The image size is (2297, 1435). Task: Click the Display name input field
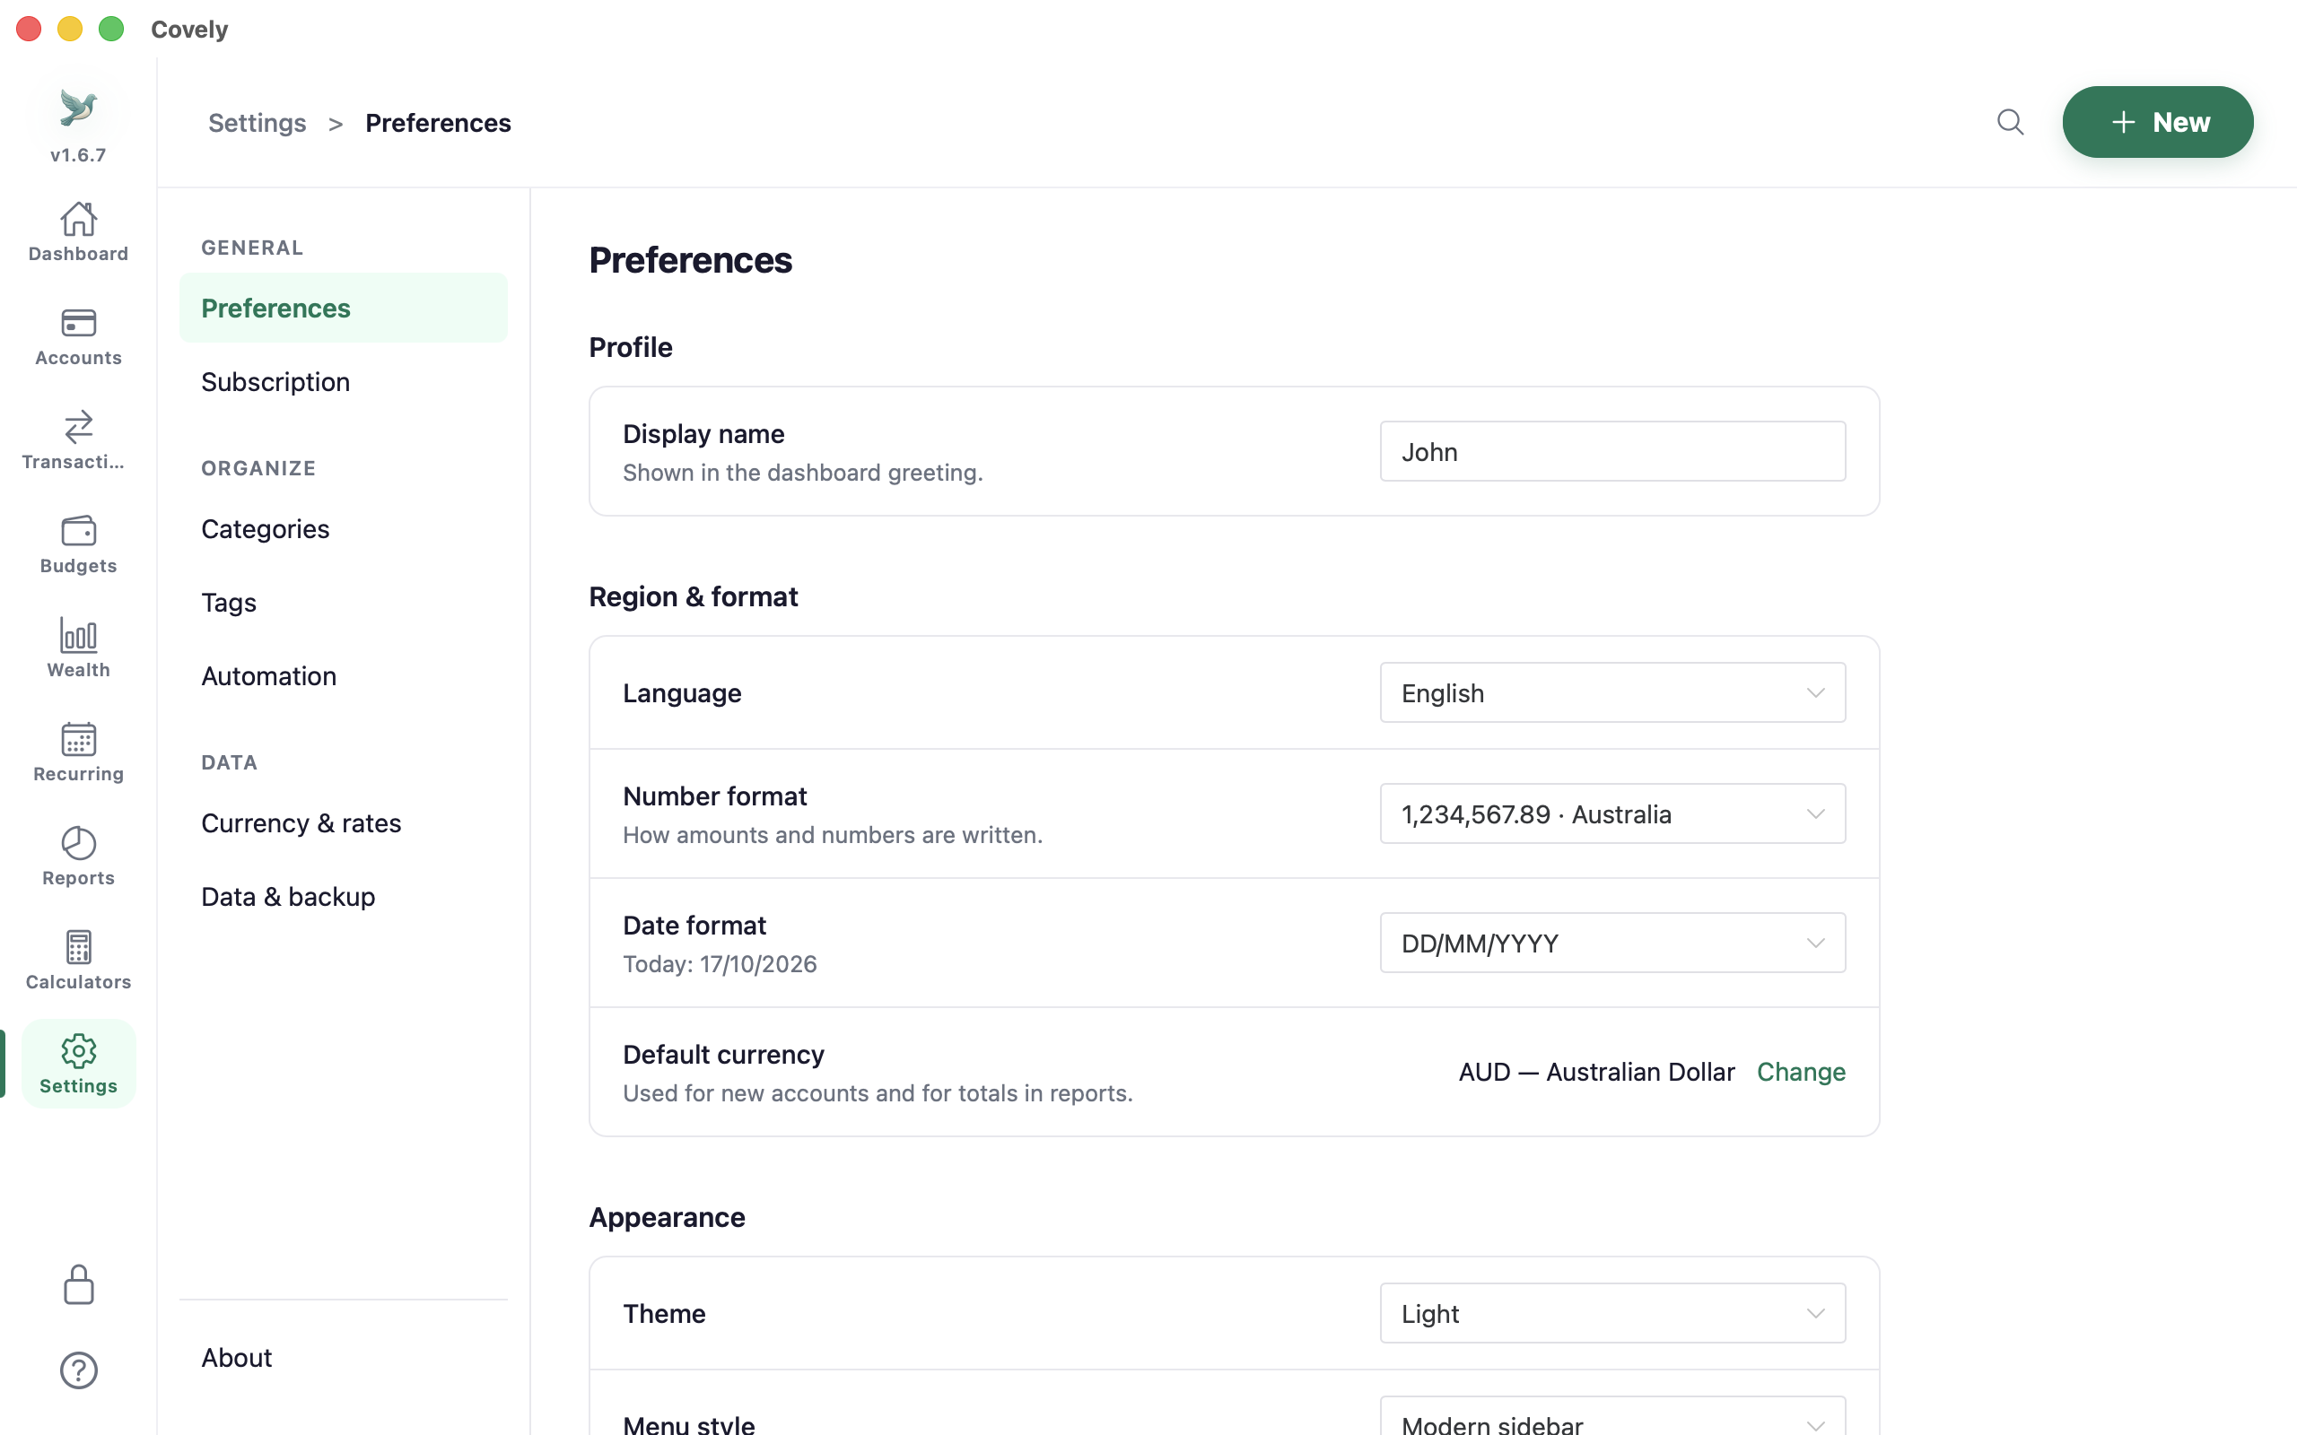(x=1611, y=452)
